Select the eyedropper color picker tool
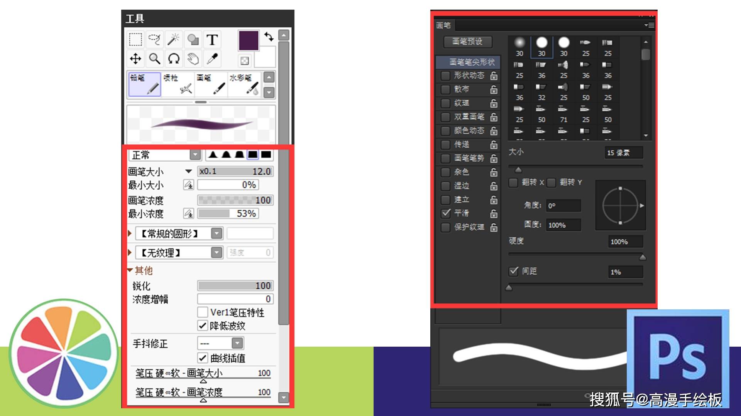Screen dimensions: 741x416 [212, 59]
